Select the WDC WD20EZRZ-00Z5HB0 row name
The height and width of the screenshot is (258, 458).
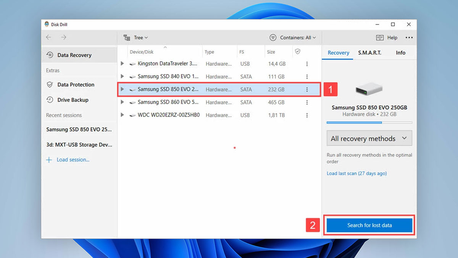[169, 115]
